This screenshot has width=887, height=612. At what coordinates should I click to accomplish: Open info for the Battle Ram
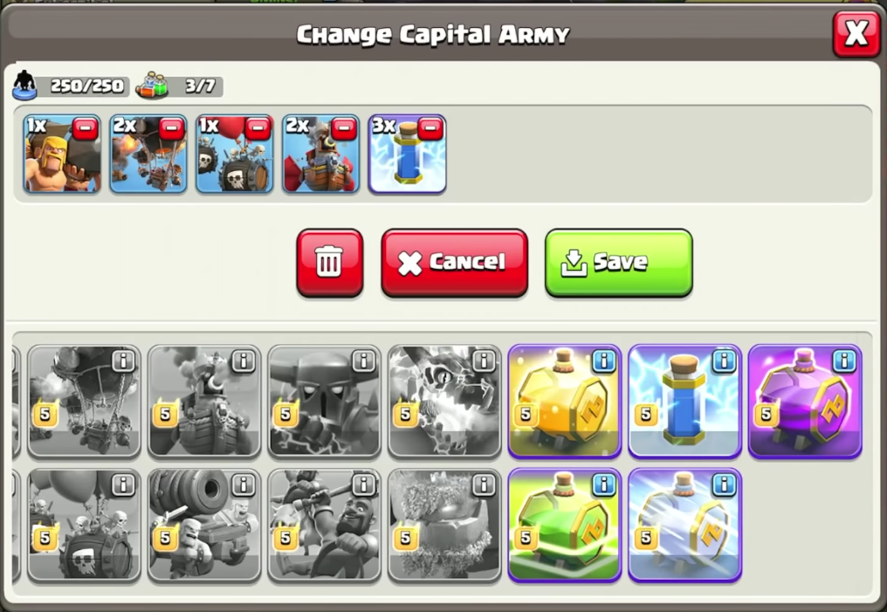[244, 485]
